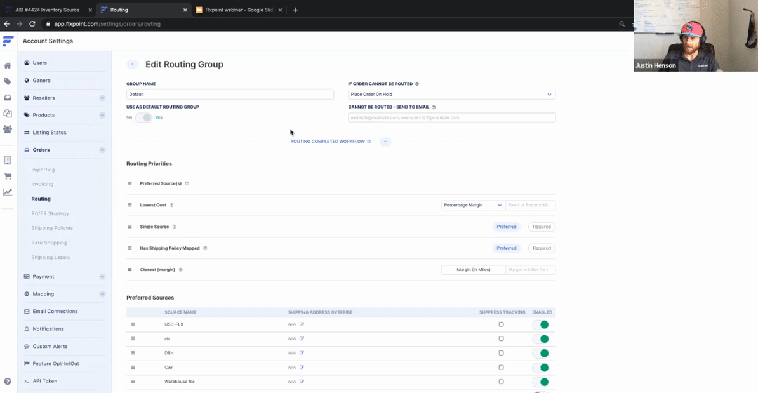Click help icon next to Send To Email
Screen dimensions: 758x393
point(434,107)
